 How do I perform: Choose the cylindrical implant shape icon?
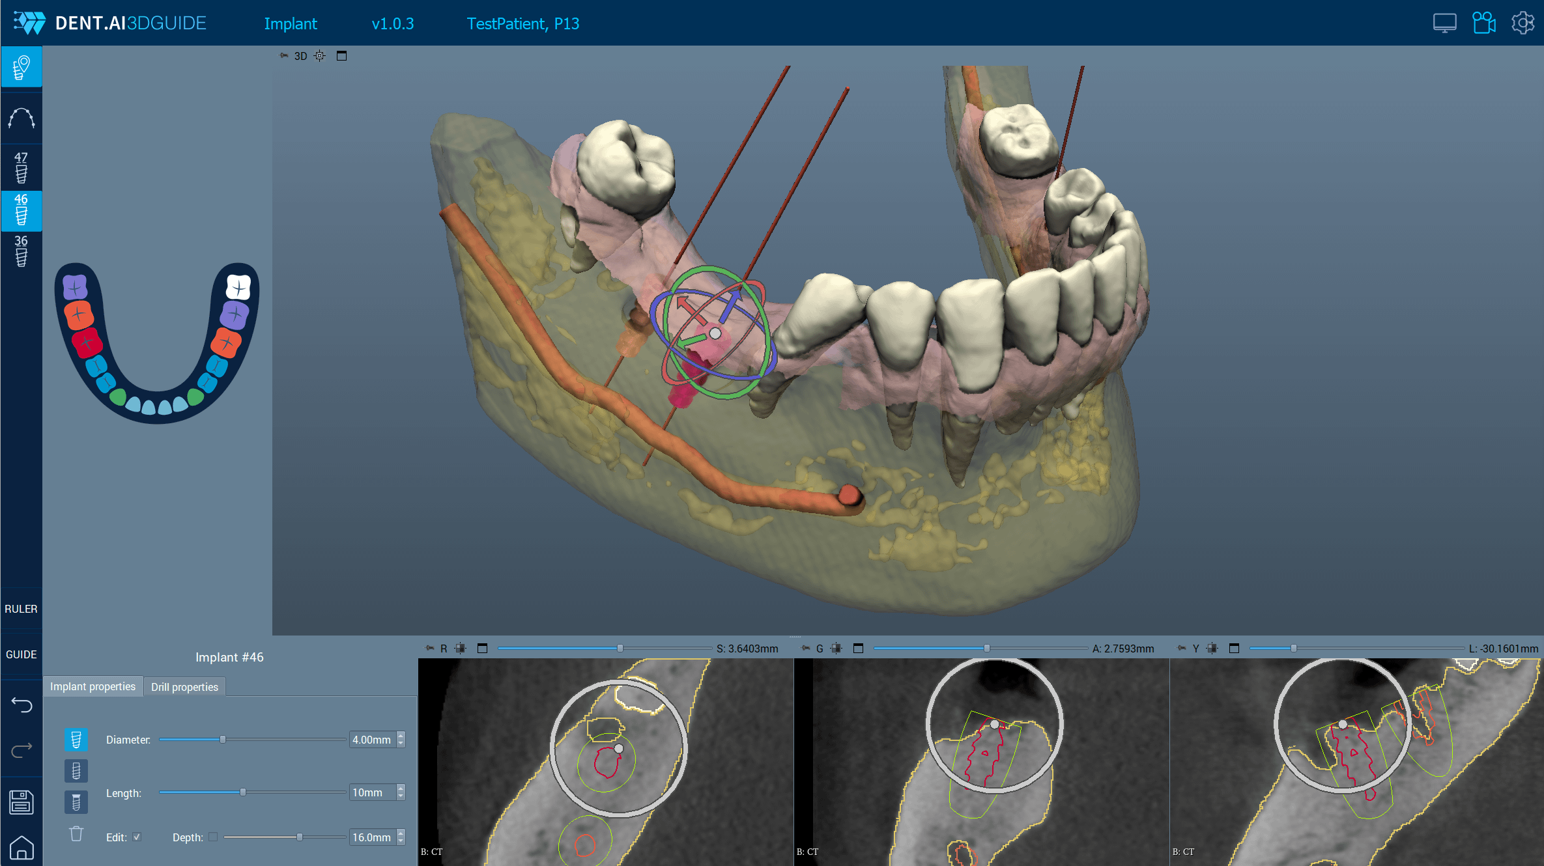point(76,771)
